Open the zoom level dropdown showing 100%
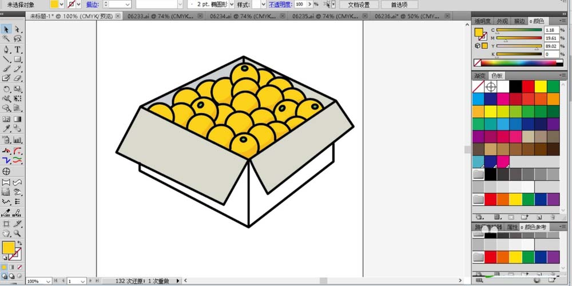Viewport: 572px width, 286px height. 48,281
